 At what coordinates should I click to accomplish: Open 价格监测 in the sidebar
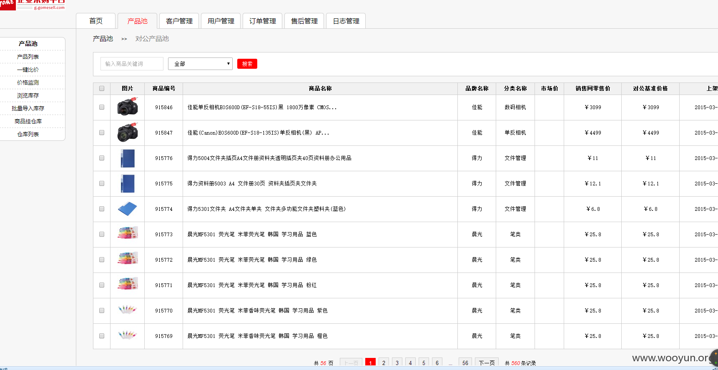point(28,82)
